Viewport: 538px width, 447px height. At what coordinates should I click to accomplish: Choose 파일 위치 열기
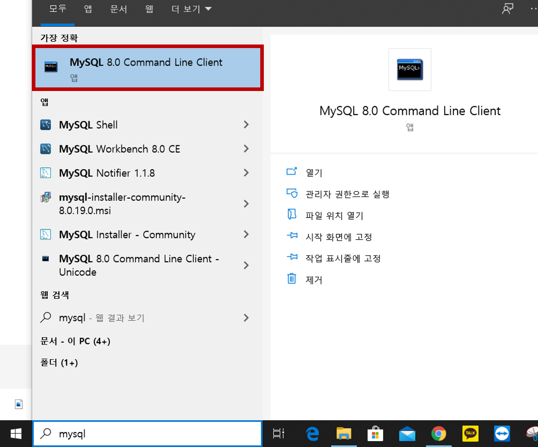334,216
